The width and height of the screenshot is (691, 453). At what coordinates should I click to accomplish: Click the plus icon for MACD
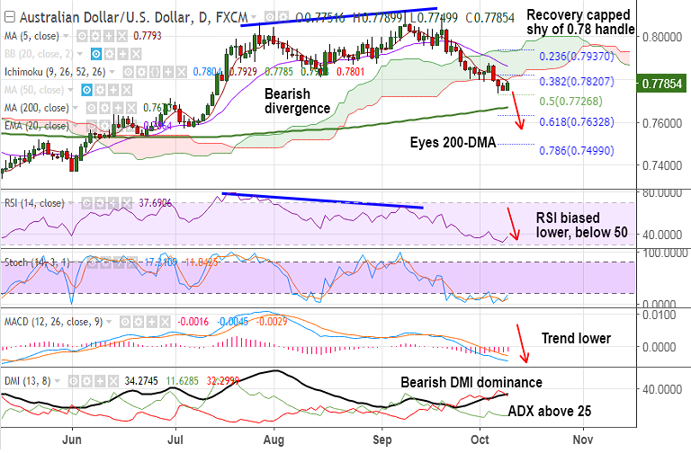click(x=152, y=323)
